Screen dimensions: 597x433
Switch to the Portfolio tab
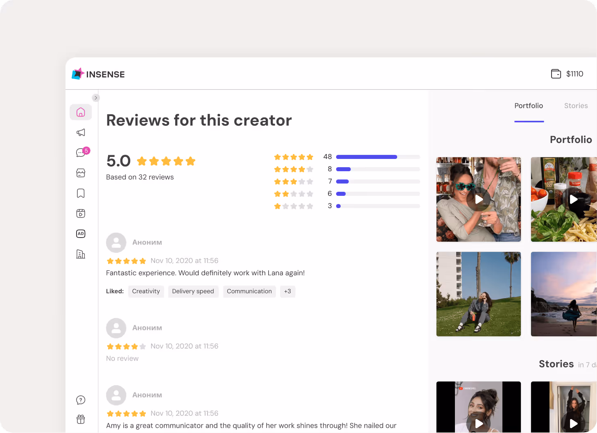(x=529, y=106)
